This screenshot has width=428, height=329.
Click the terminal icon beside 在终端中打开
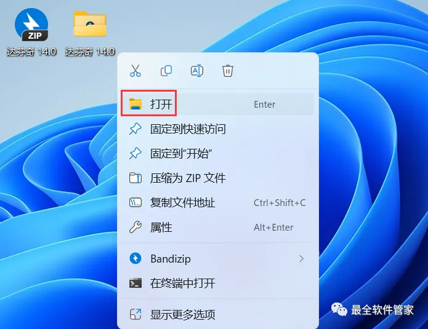(x=135, y=283)
